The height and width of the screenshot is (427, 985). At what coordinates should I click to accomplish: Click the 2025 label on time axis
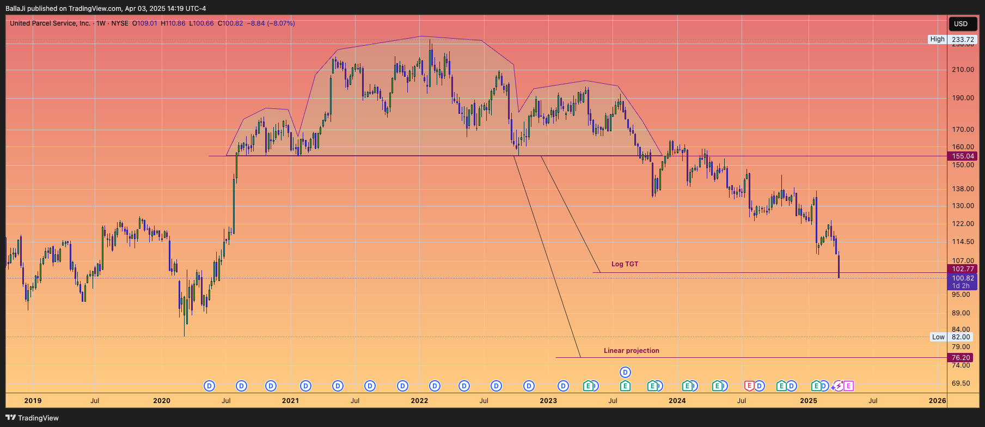pyautogui.click(x=809, y=401)
